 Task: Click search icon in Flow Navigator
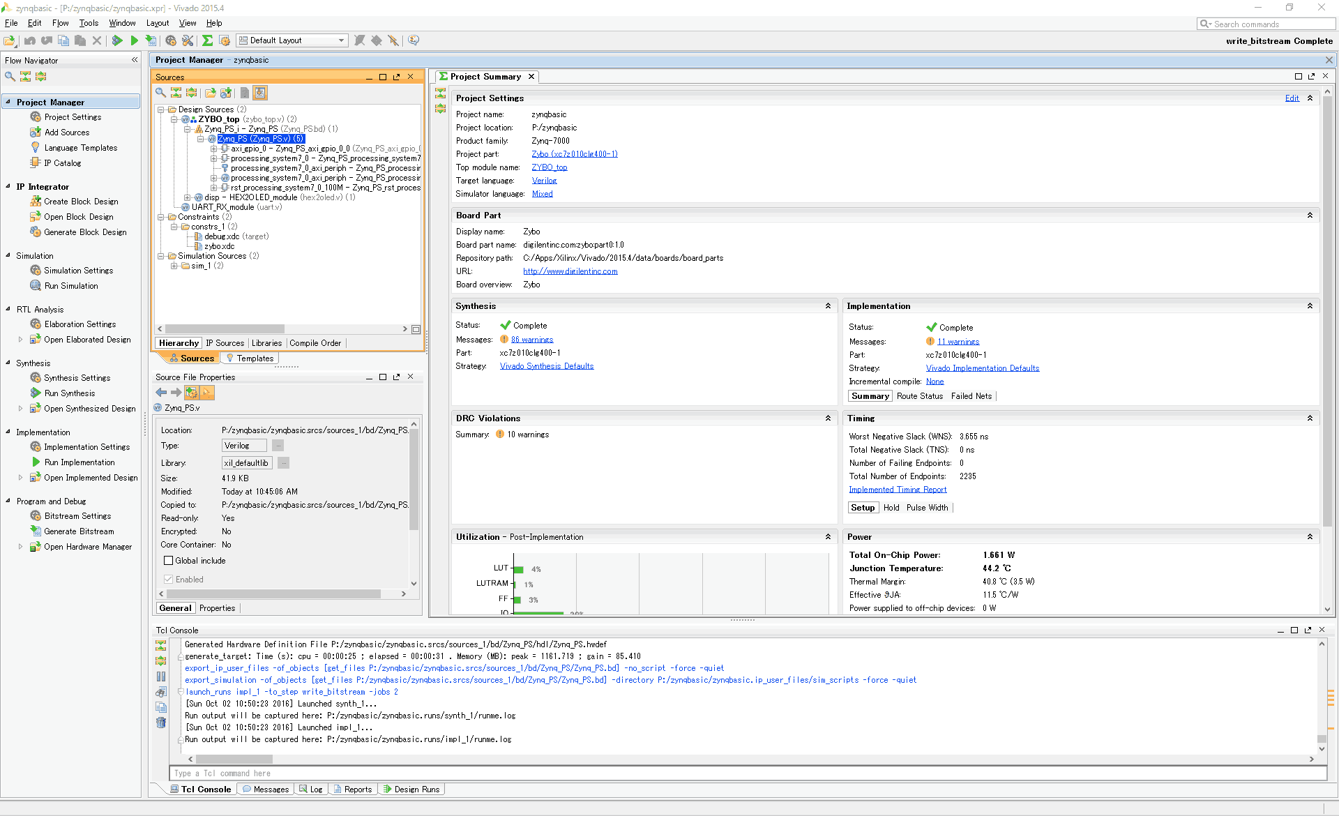click(10, 77)
